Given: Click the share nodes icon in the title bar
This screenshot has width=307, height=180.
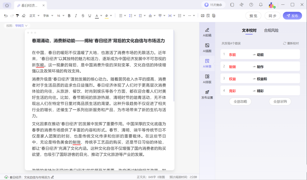Looking at the screenshot, I should (x=242, y=5).
